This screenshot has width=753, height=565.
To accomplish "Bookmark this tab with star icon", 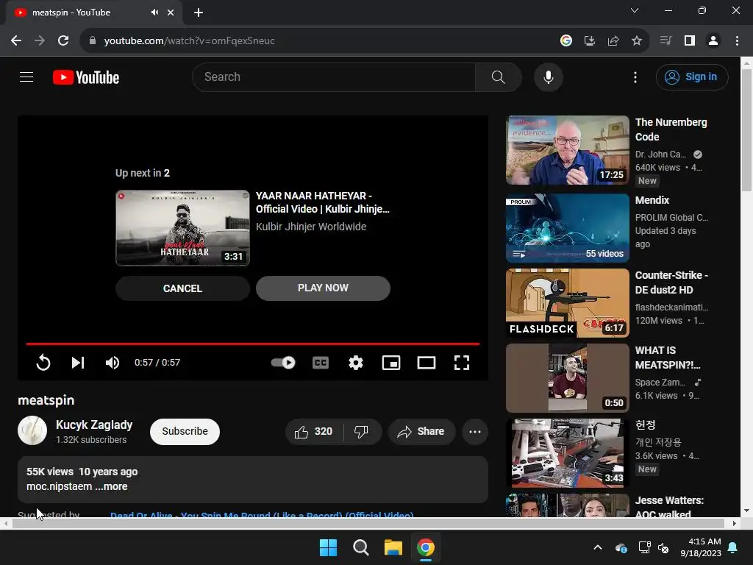I will [636, 41].
